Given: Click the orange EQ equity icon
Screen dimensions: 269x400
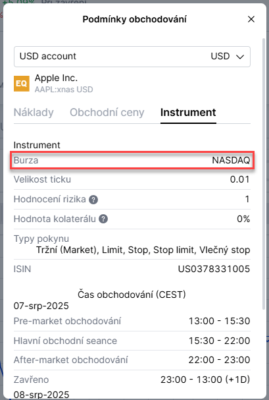Looking at the screenshot, I should [22, 84].
